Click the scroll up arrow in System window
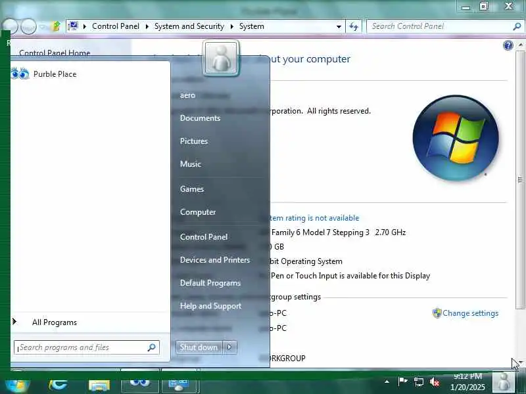The image size is (526, 394). click(x=520, y=45)
